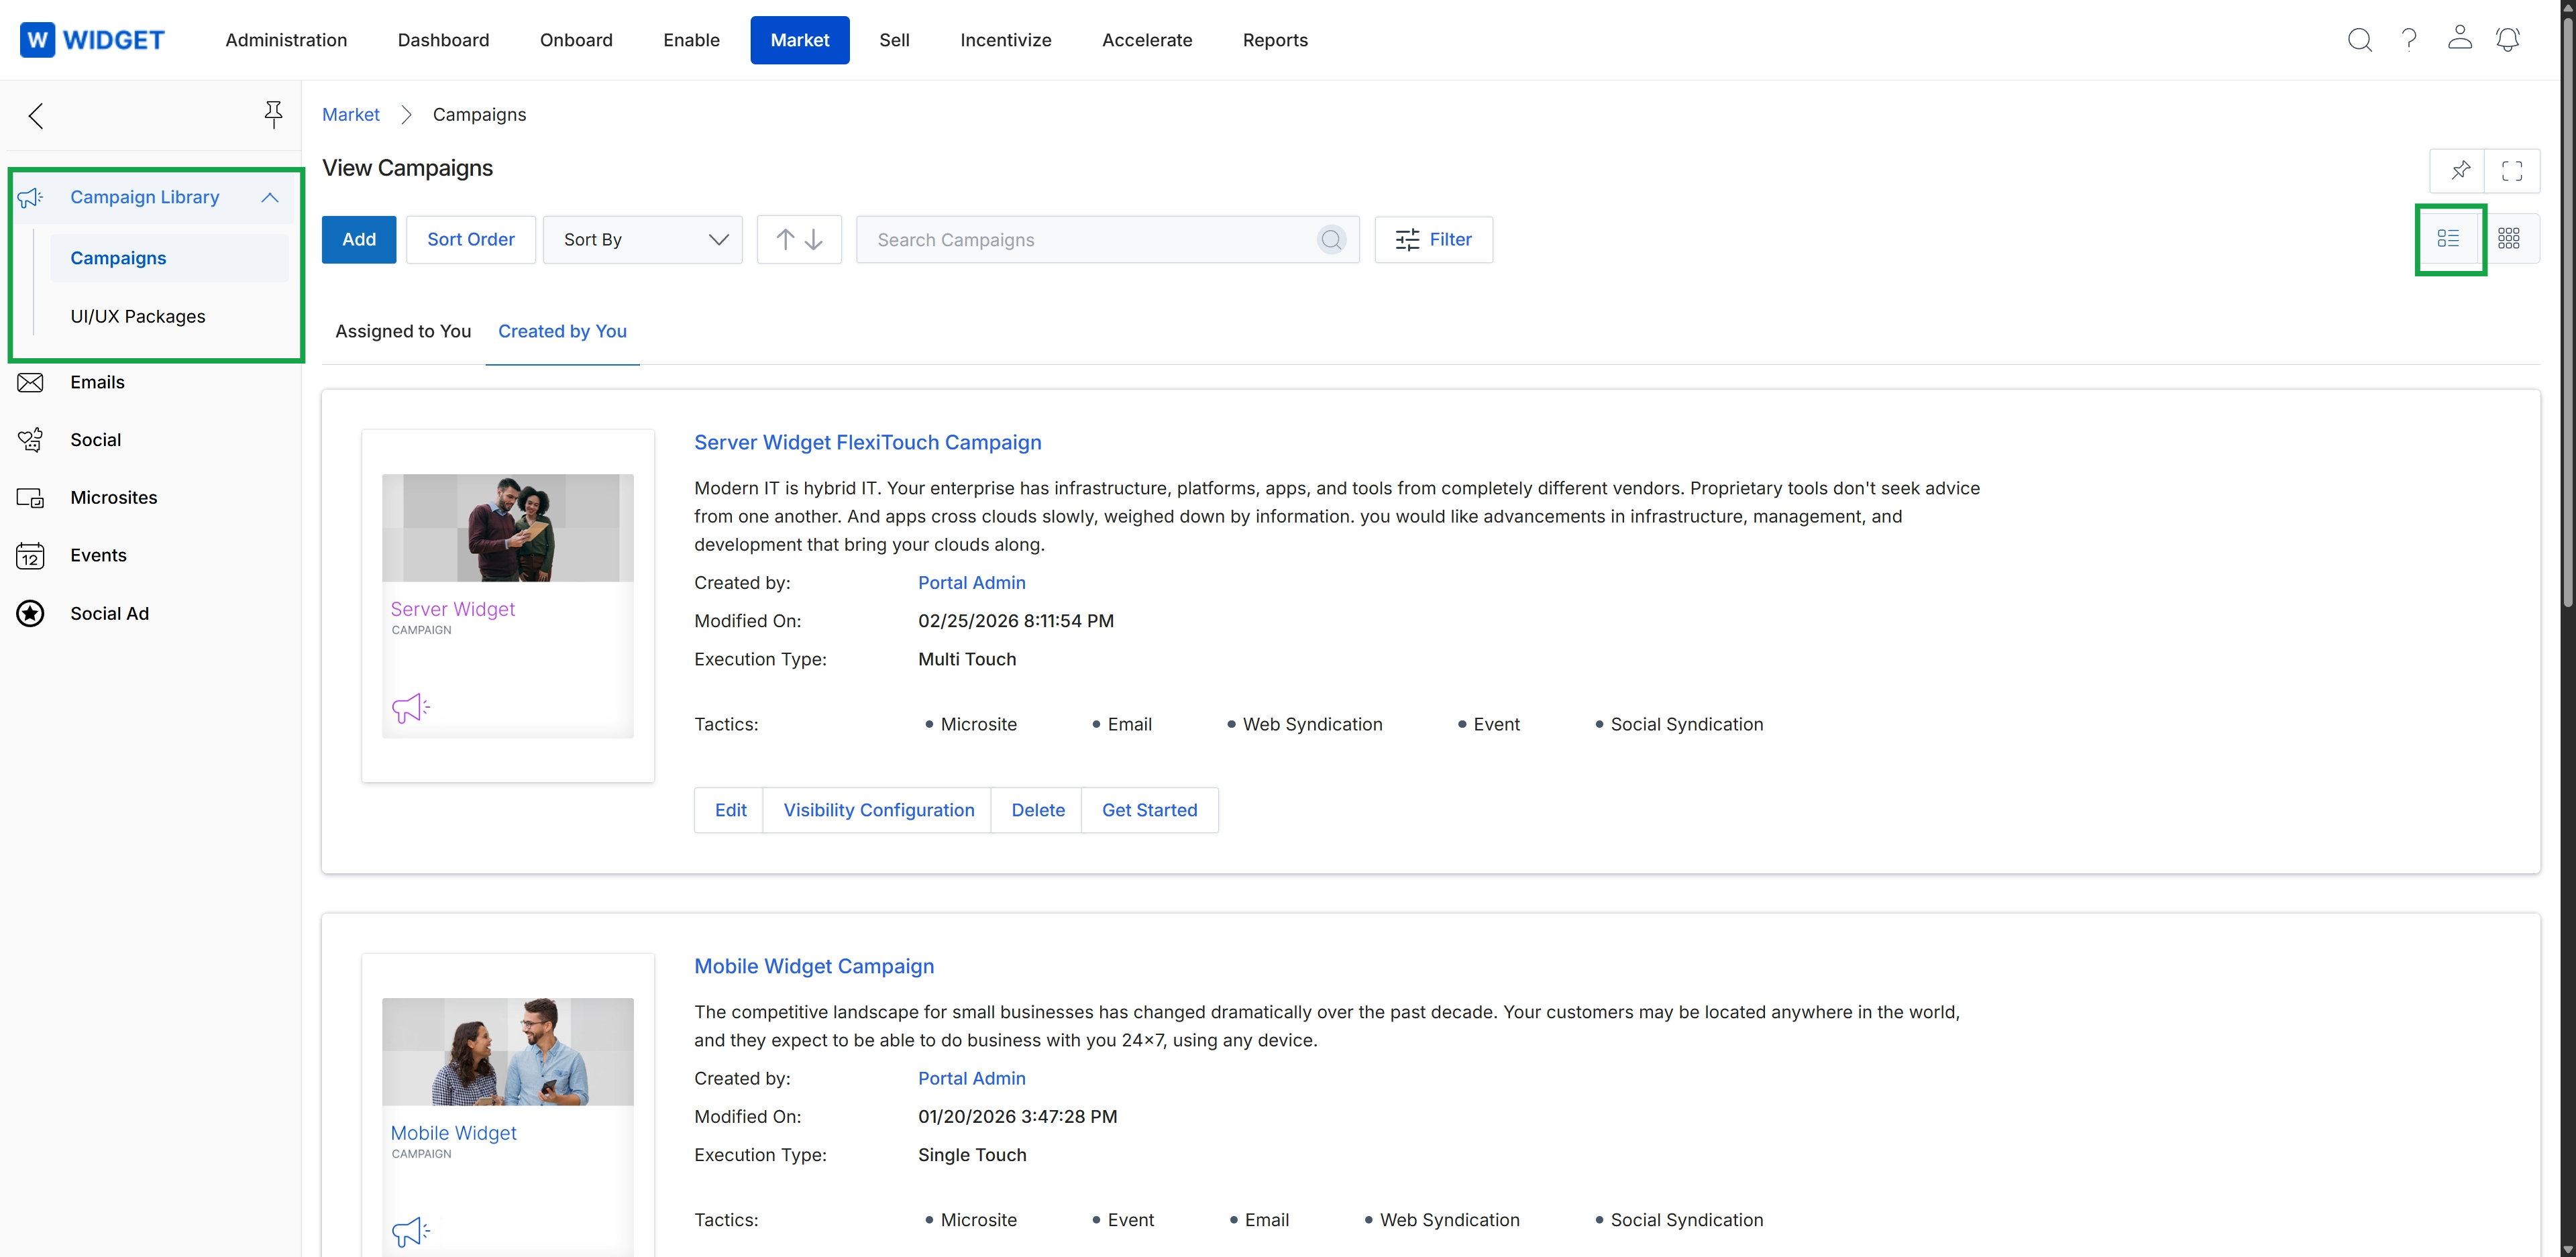Open the Onboard menu
This screenshot has height=1257, width=2576.
click(x=576, y=40)
